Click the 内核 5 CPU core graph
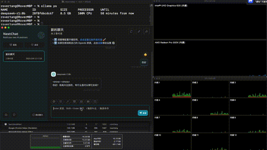This screenshot has height=150, width=267. click(x=210, y=107)
